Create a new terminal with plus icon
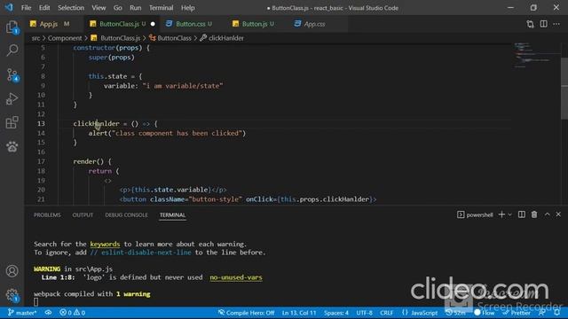This screenshot has width=568, height=319. coord(501,214)
